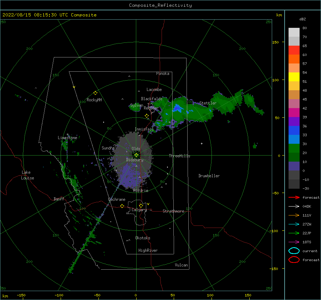Click the Stettler city label
This screenshot has height=300, width=321.
[208, 103]
